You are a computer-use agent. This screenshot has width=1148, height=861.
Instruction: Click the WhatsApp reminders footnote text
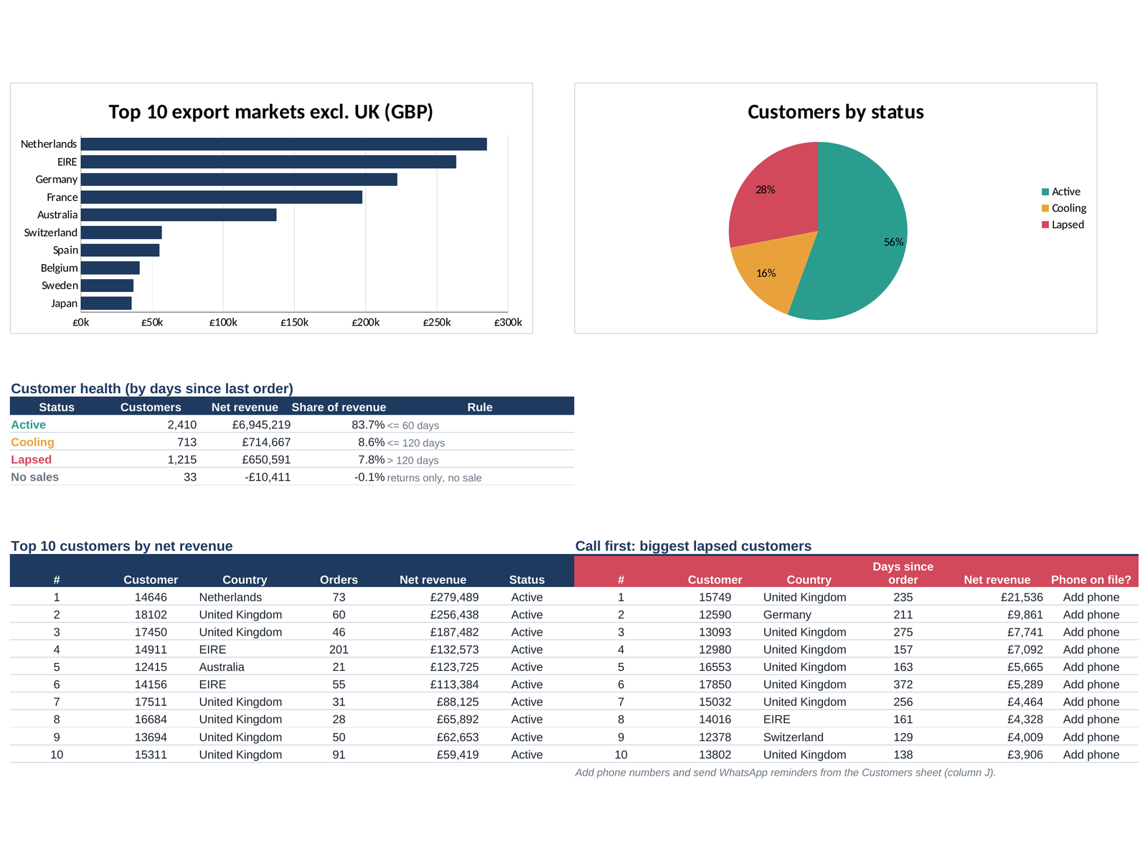(x=785, y=773)
